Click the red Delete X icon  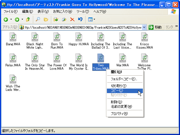[72, 19]
